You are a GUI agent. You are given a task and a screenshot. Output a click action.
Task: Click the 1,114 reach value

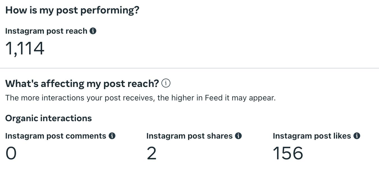[x=25, y=49]
